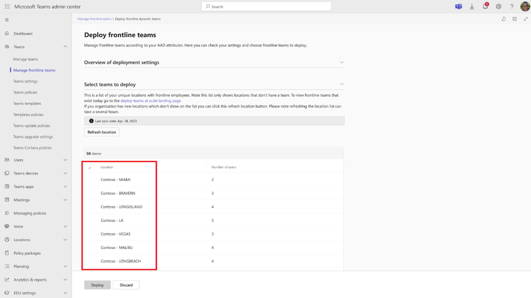Select the Contoso - MIAMI row
Screen dimensions: 531x298
pyautogui.click(x=115, y=180)
